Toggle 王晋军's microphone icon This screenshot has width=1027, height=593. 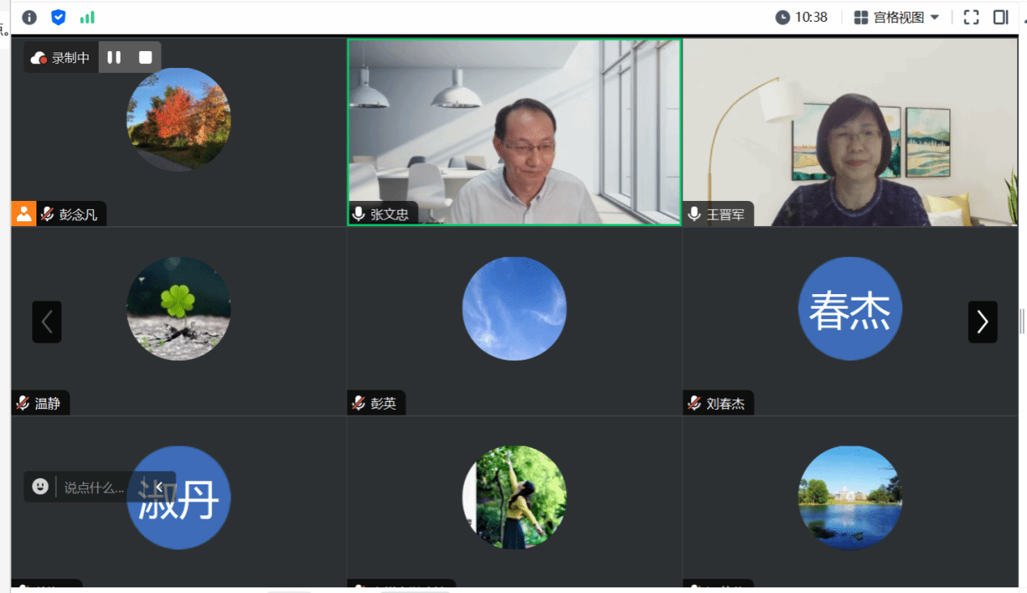point(694,214)
